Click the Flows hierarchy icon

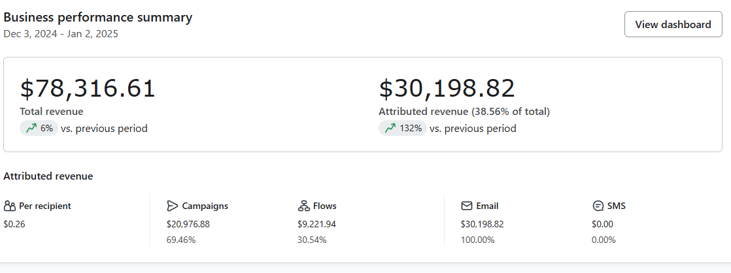(x=303, y=206)
